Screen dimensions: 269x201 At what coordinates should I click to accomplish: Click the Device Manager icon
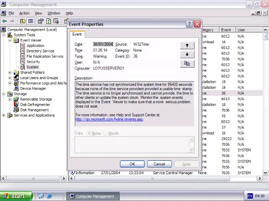coord(16,88)
